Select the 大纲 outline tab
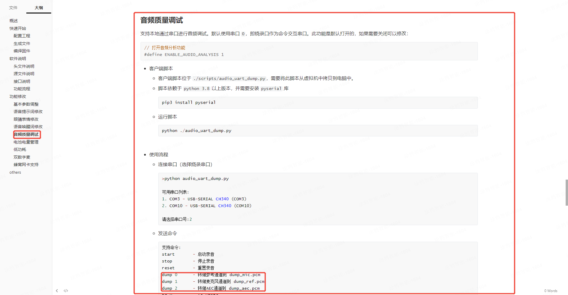The height and width of the screenshot is (295, 568). (x=39, y=8)
